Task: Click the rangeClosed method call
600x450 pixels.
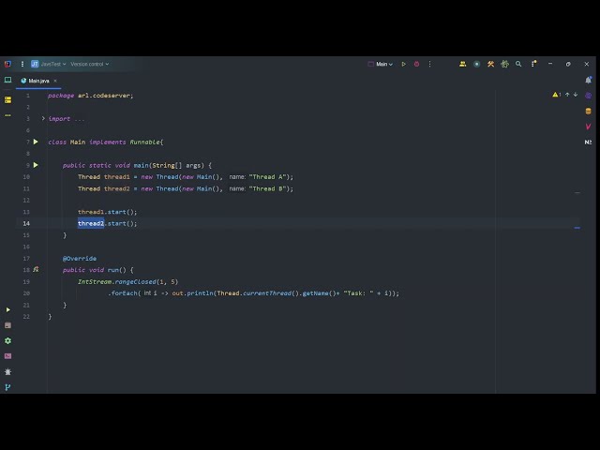Action: pos(135,281)
